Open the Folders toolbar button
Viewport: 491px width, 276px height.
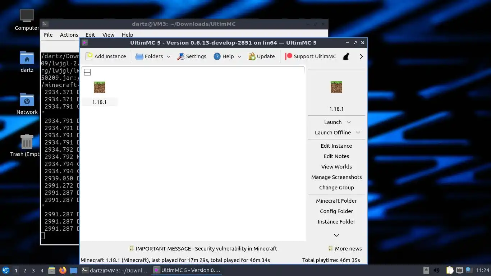[x=149, y=56]
